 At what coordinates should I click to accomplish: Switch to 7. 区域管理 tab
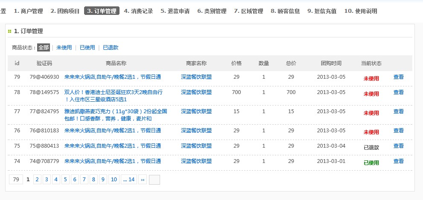[248, 11]
